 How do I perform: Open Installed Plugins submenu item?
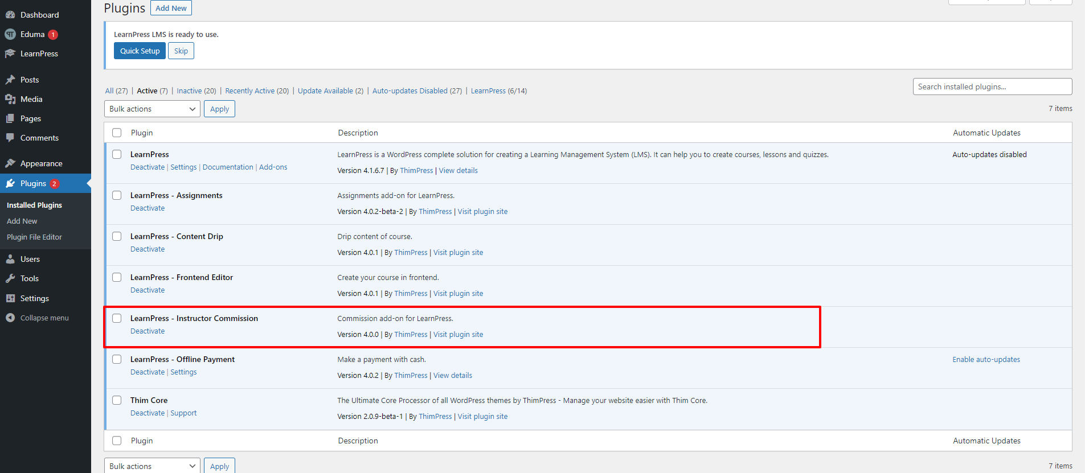coord(34,205)
